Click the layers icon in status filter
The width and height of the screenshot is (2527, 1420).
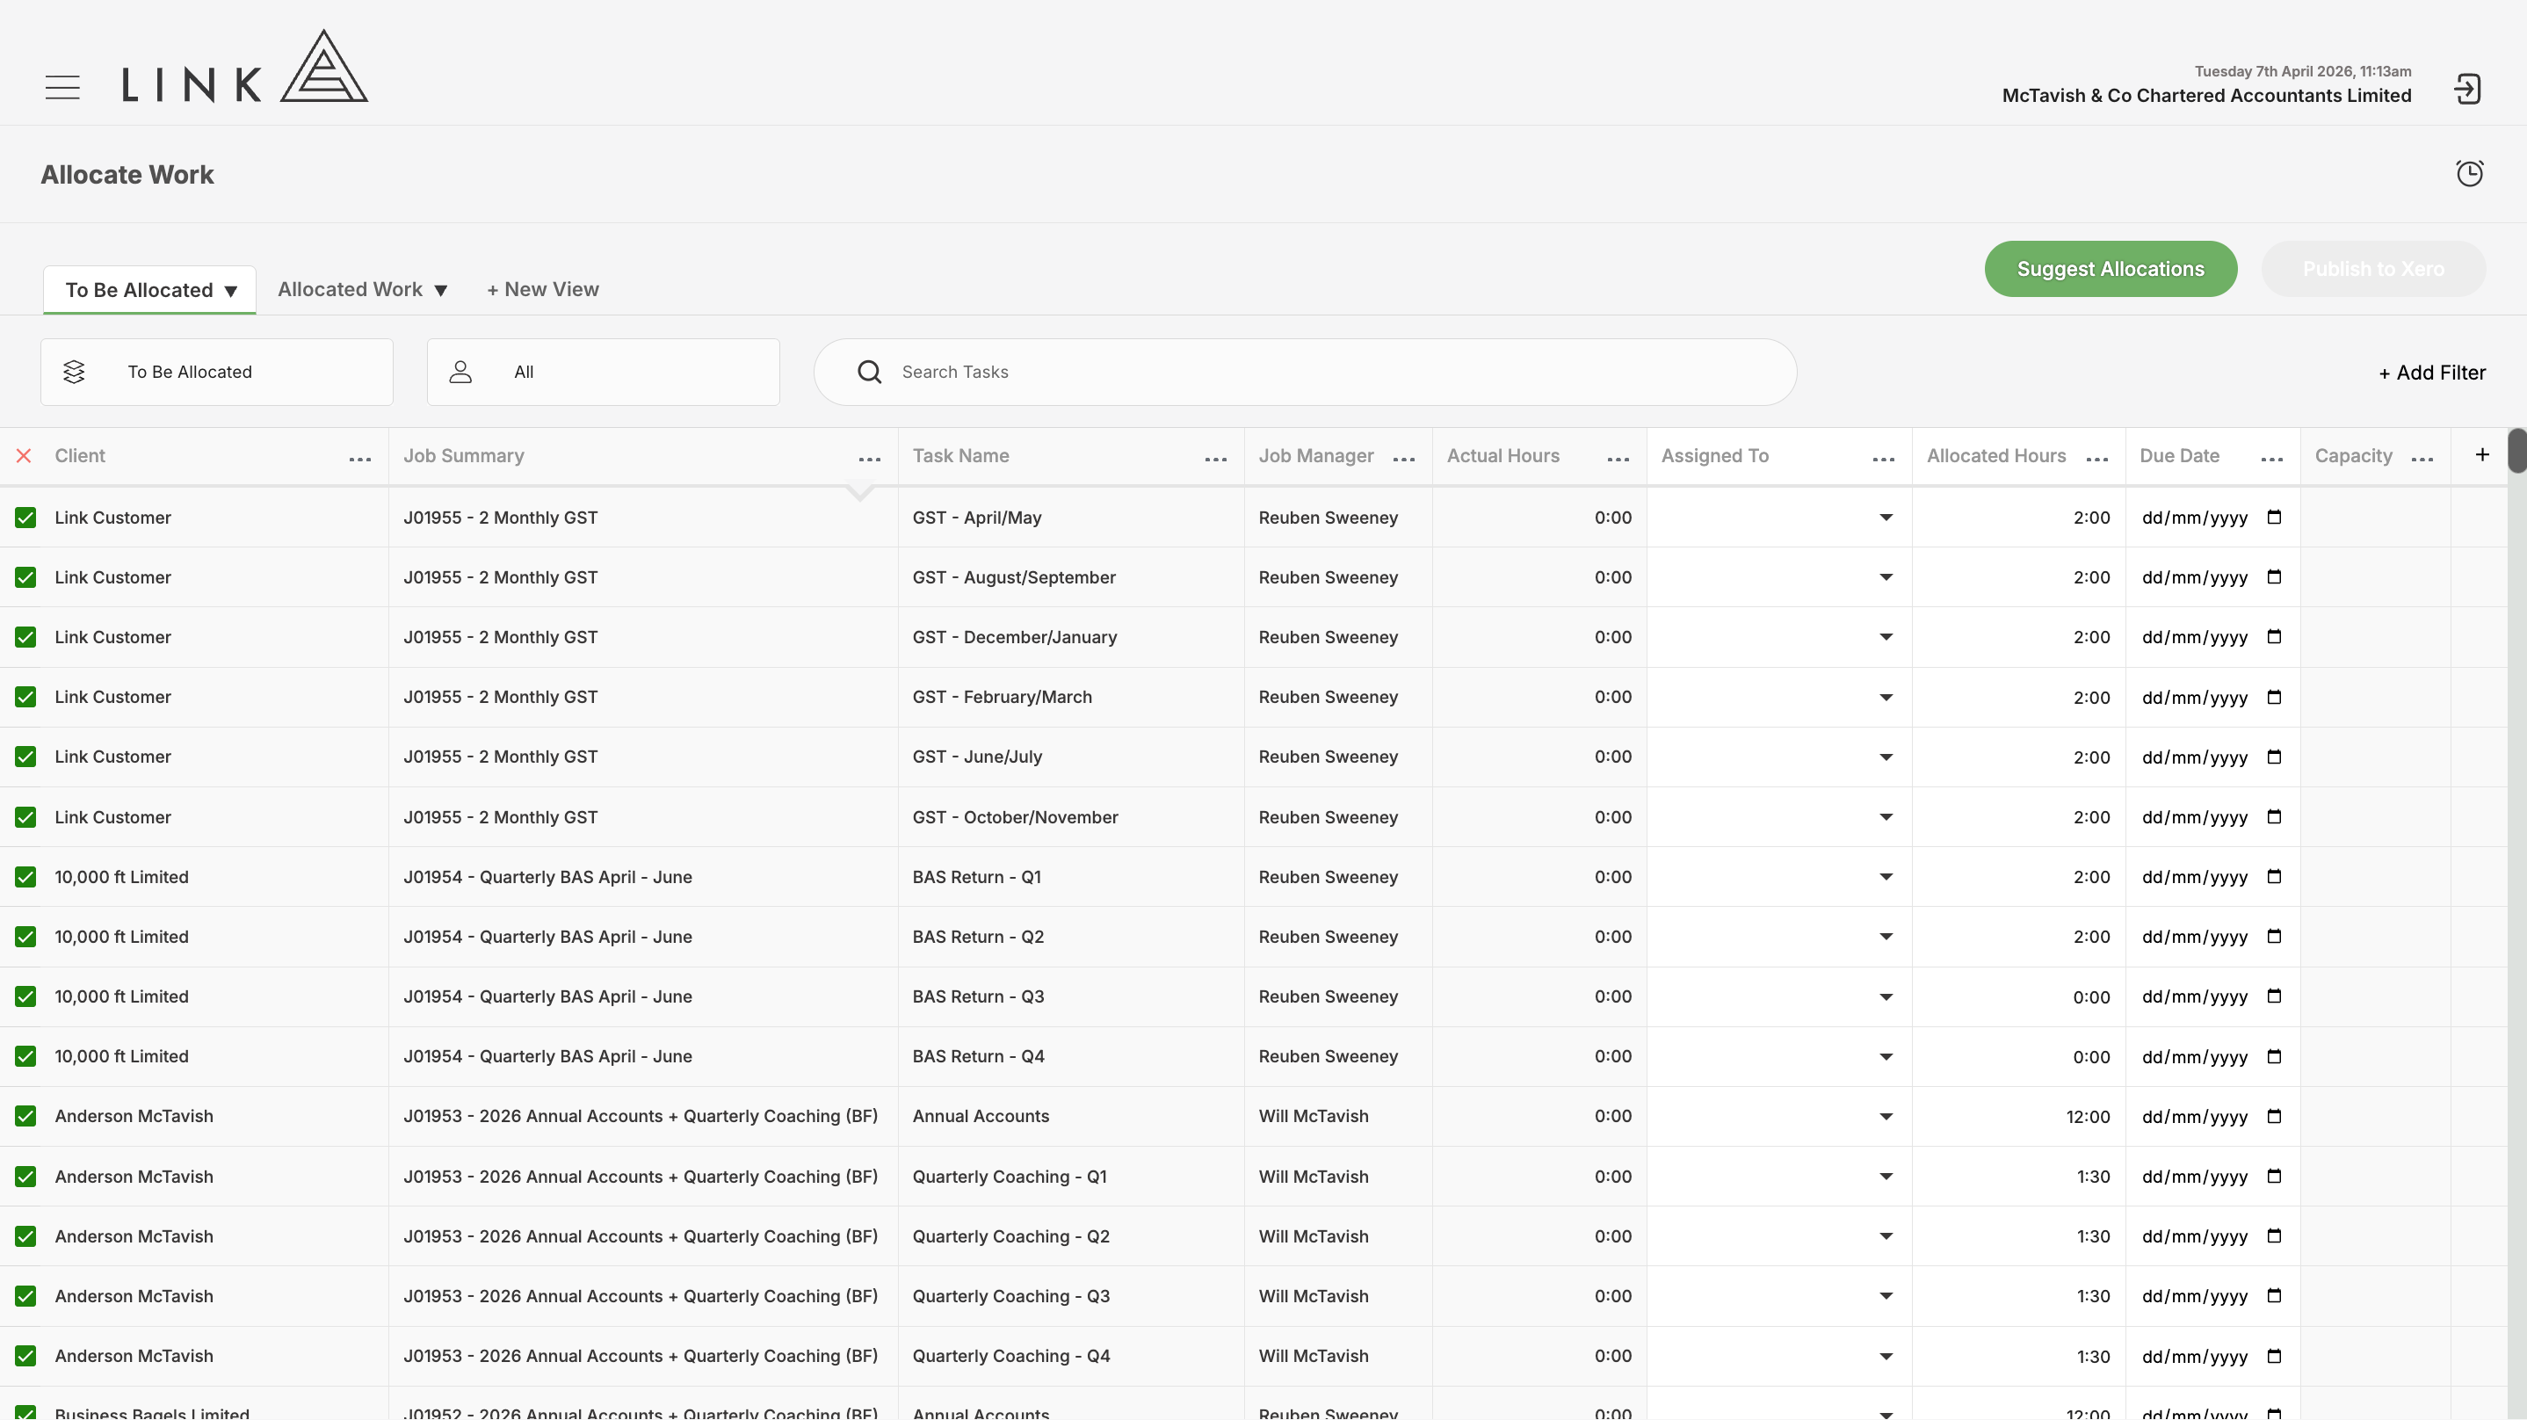coord(74,372)
